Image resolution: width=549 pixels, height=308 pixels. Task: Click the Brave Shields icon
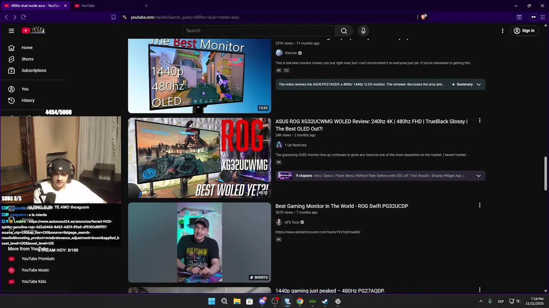(424, 17)
